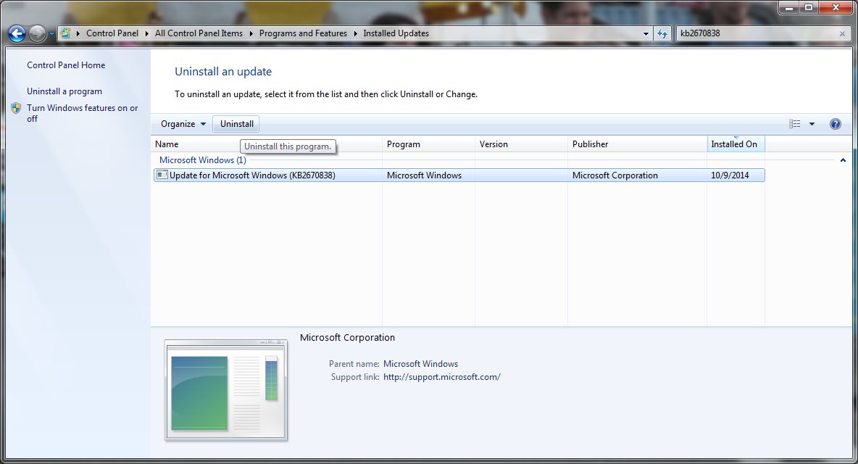
Task: Click the Microsoft Windows program cell
Action: click(x=424, y=175)
